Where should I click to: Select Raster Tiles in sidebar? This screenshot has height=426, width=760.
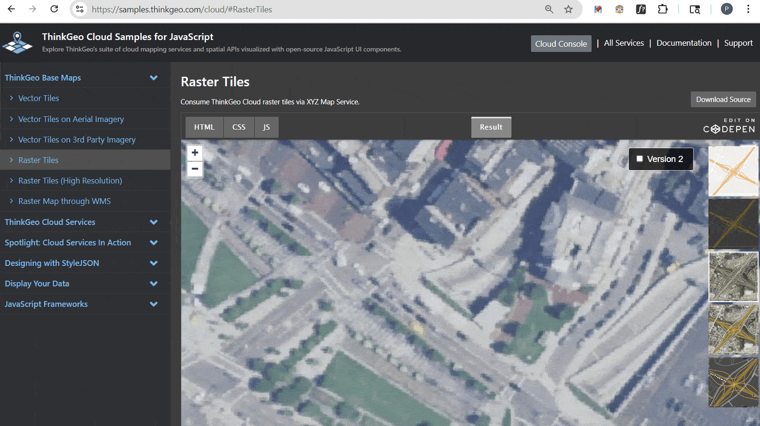(x=38, y=160)
